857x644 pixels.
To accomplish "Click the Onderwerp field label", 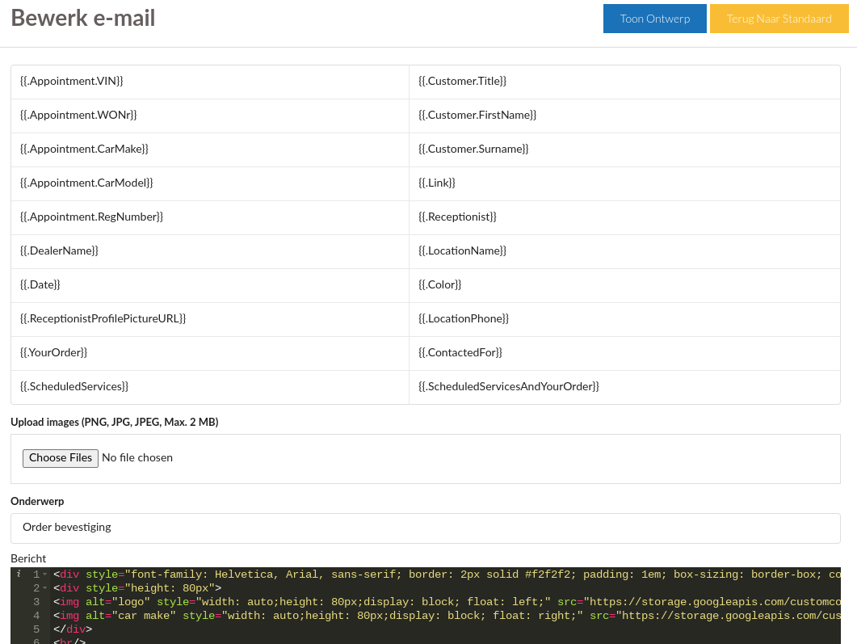I will point(37,501).
